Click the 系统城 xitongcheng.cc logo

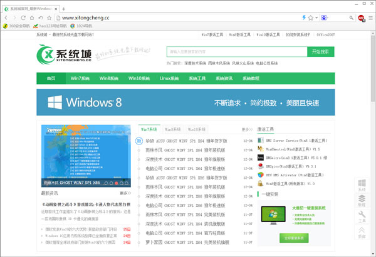coord(64,54)
